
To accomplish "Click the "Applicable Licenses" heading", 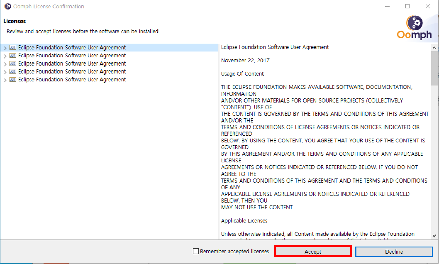I will pos(244,221).
